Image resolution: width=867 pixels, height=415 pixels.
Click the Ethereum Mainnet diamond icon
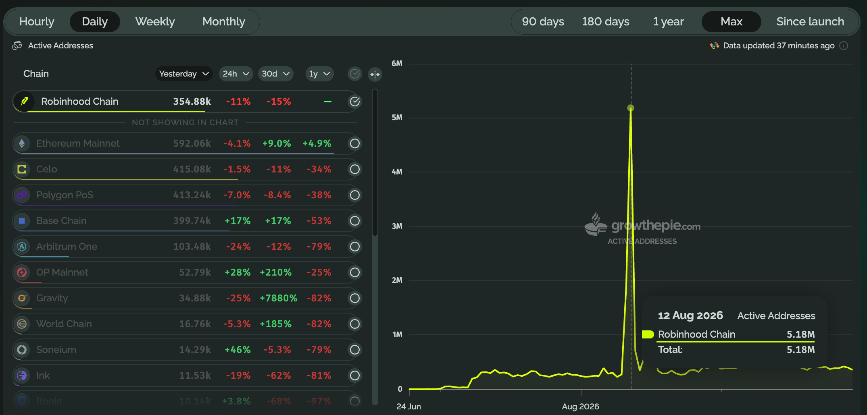click(22, 143)
